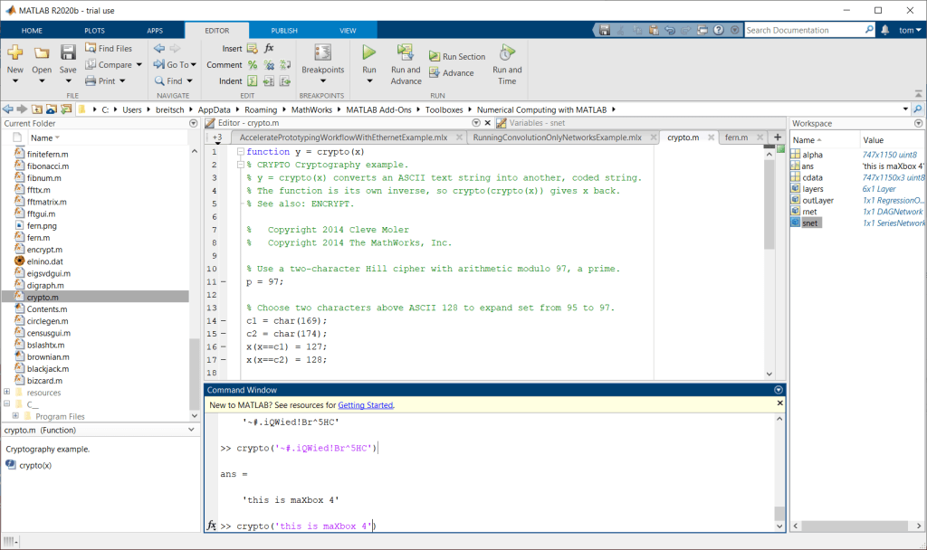Switch to the fern.m editor tab

(736, 137)
